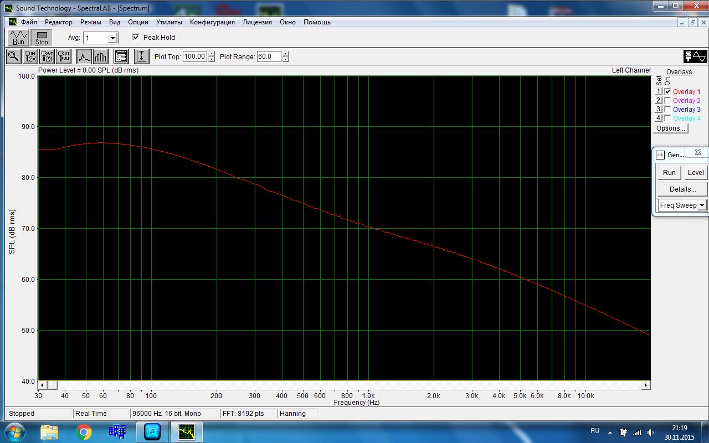Select the magnifier zoom tool
709x443 pixels.
click(13, 56)
